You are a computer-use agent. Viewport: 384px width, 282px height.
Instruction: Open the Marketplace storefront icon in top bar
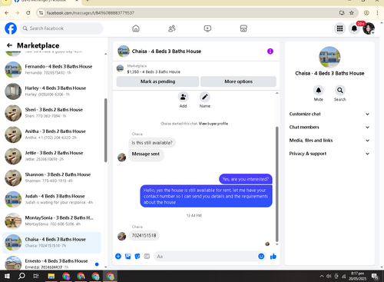(x=243, y=28)
